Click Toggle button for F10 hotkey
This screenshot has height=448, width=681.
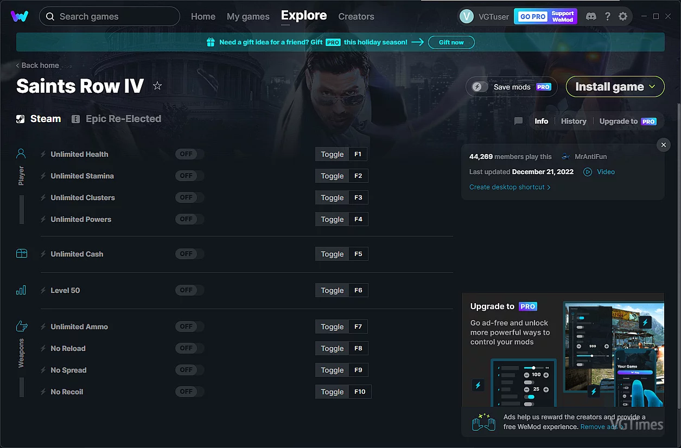332,392
